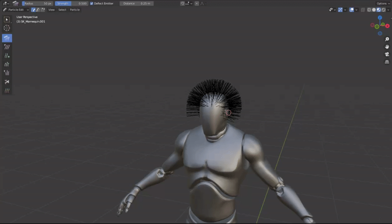
Task: Select the Smooth hair tool
Action: coord(7,47)
